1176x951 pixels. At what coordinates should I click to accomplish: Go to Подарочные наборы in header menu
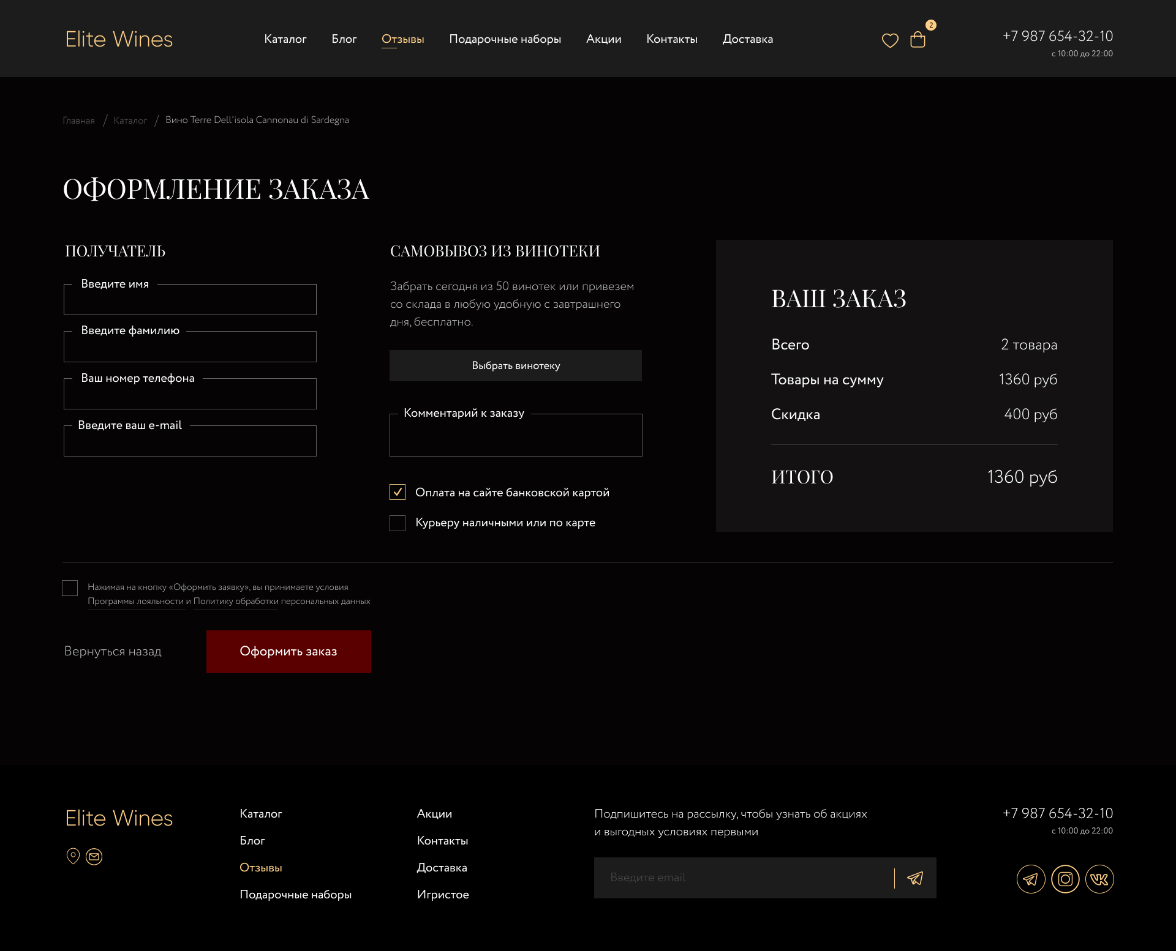[505, 39]
